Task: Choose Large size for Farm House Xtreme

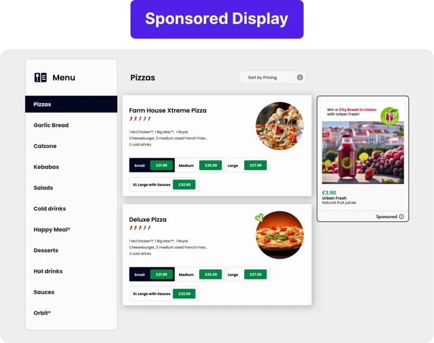Action: [x=248, y=165]
